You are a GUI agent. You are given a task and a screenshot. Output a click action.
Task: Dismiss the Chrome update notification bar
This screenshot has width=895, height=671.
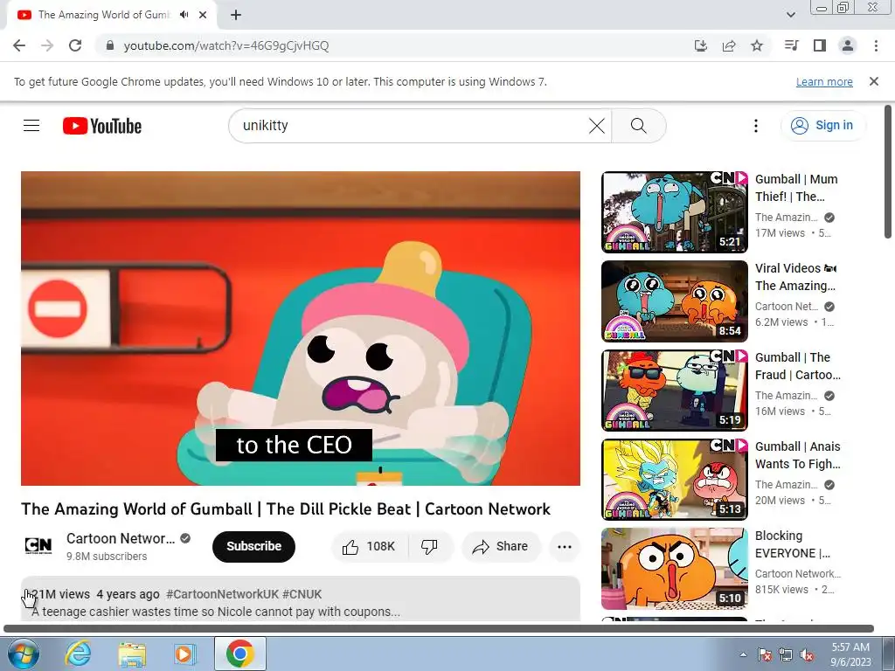click(x=874, y=81)
